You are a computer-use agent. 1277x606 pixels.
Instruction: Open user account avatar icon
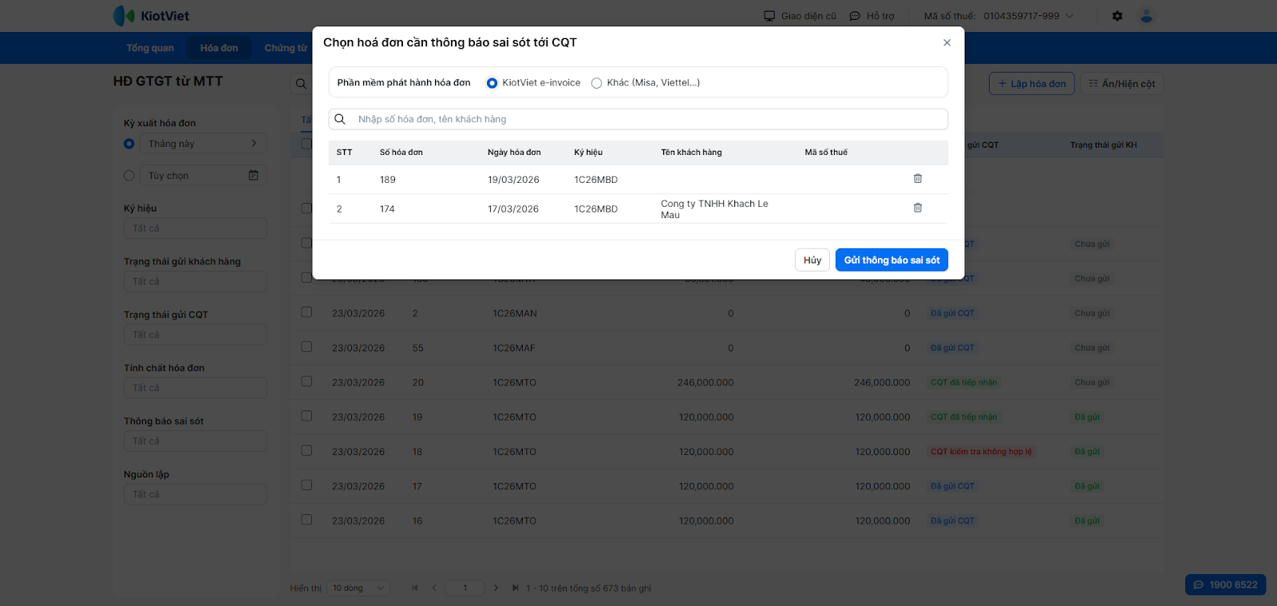coord(1146,16)
